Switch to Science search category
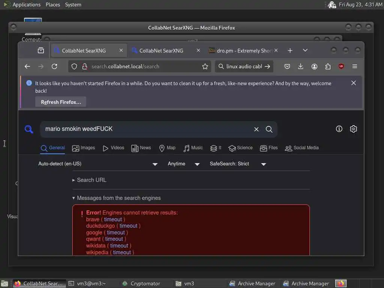 [240, 148]
